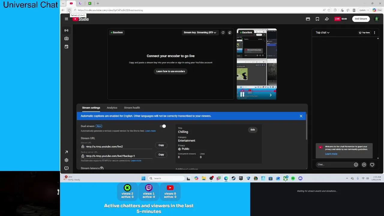Open the emoji picker in chat
384x216 pixels.
[356, 164]
